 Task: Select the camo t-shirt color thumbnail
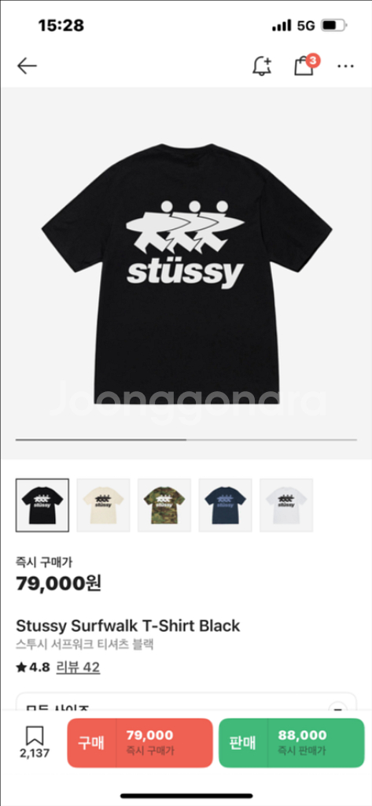click(164, 505)
